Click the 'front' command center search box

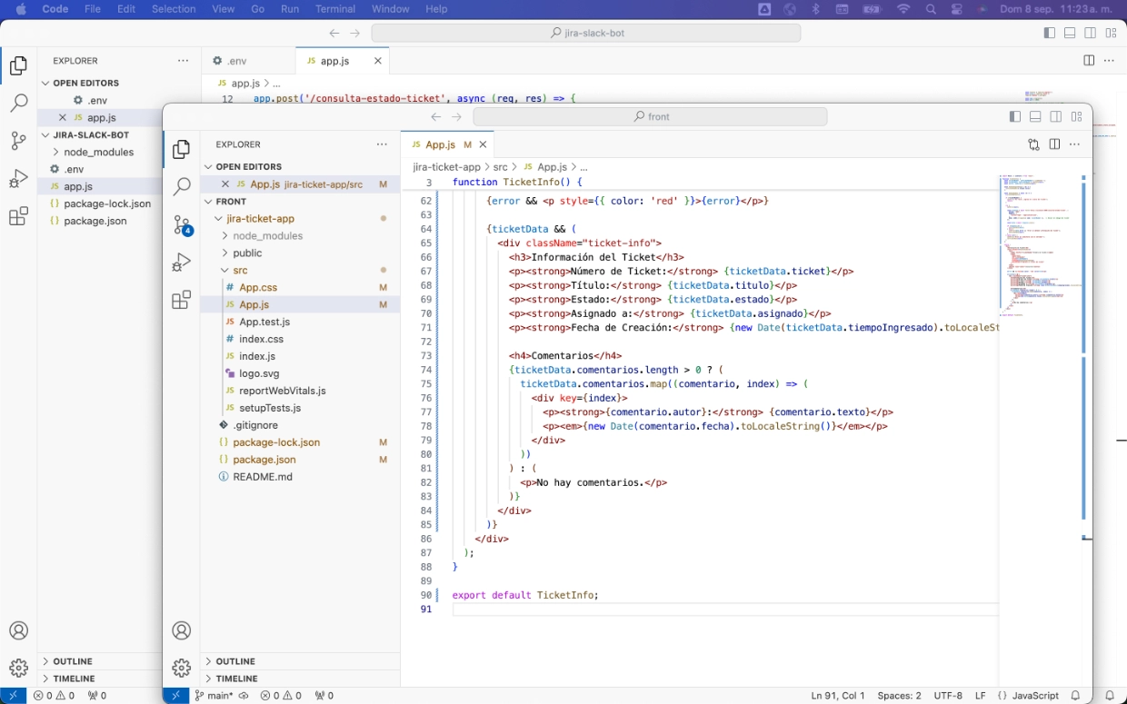point(650,117)
